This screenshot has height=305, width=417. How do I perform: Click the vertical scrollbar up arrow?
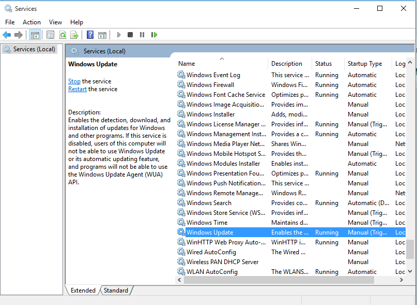point(410,63)
